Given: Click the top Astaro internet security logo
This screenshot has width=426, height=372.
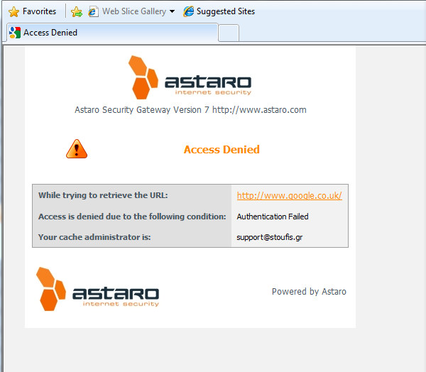Looking at the screenshot, I should (190, 77).
